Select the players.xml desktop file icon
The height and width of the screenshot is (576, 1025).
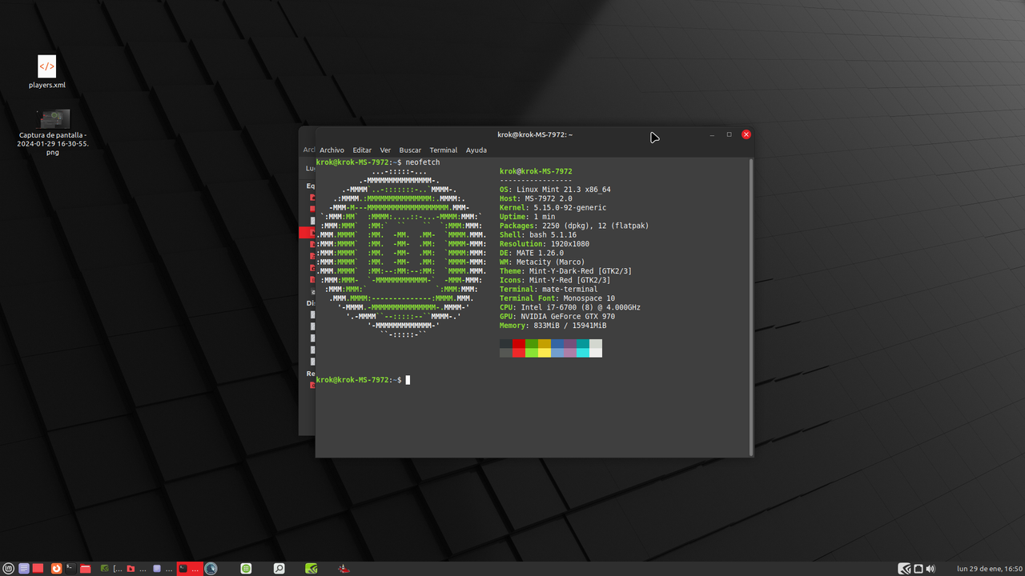[47, 72]
